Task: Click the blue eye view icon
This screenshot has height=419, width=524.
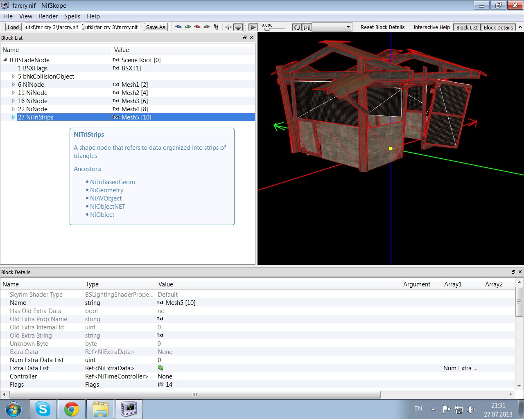Action: pos(178,27)
